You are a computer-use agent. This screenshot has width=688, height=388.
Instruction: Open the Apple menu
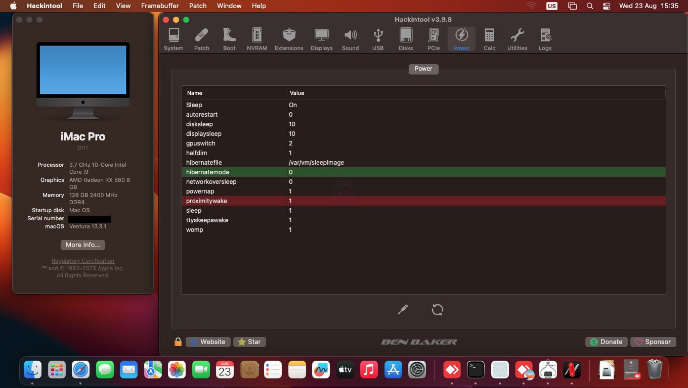(x=13, y=6)
